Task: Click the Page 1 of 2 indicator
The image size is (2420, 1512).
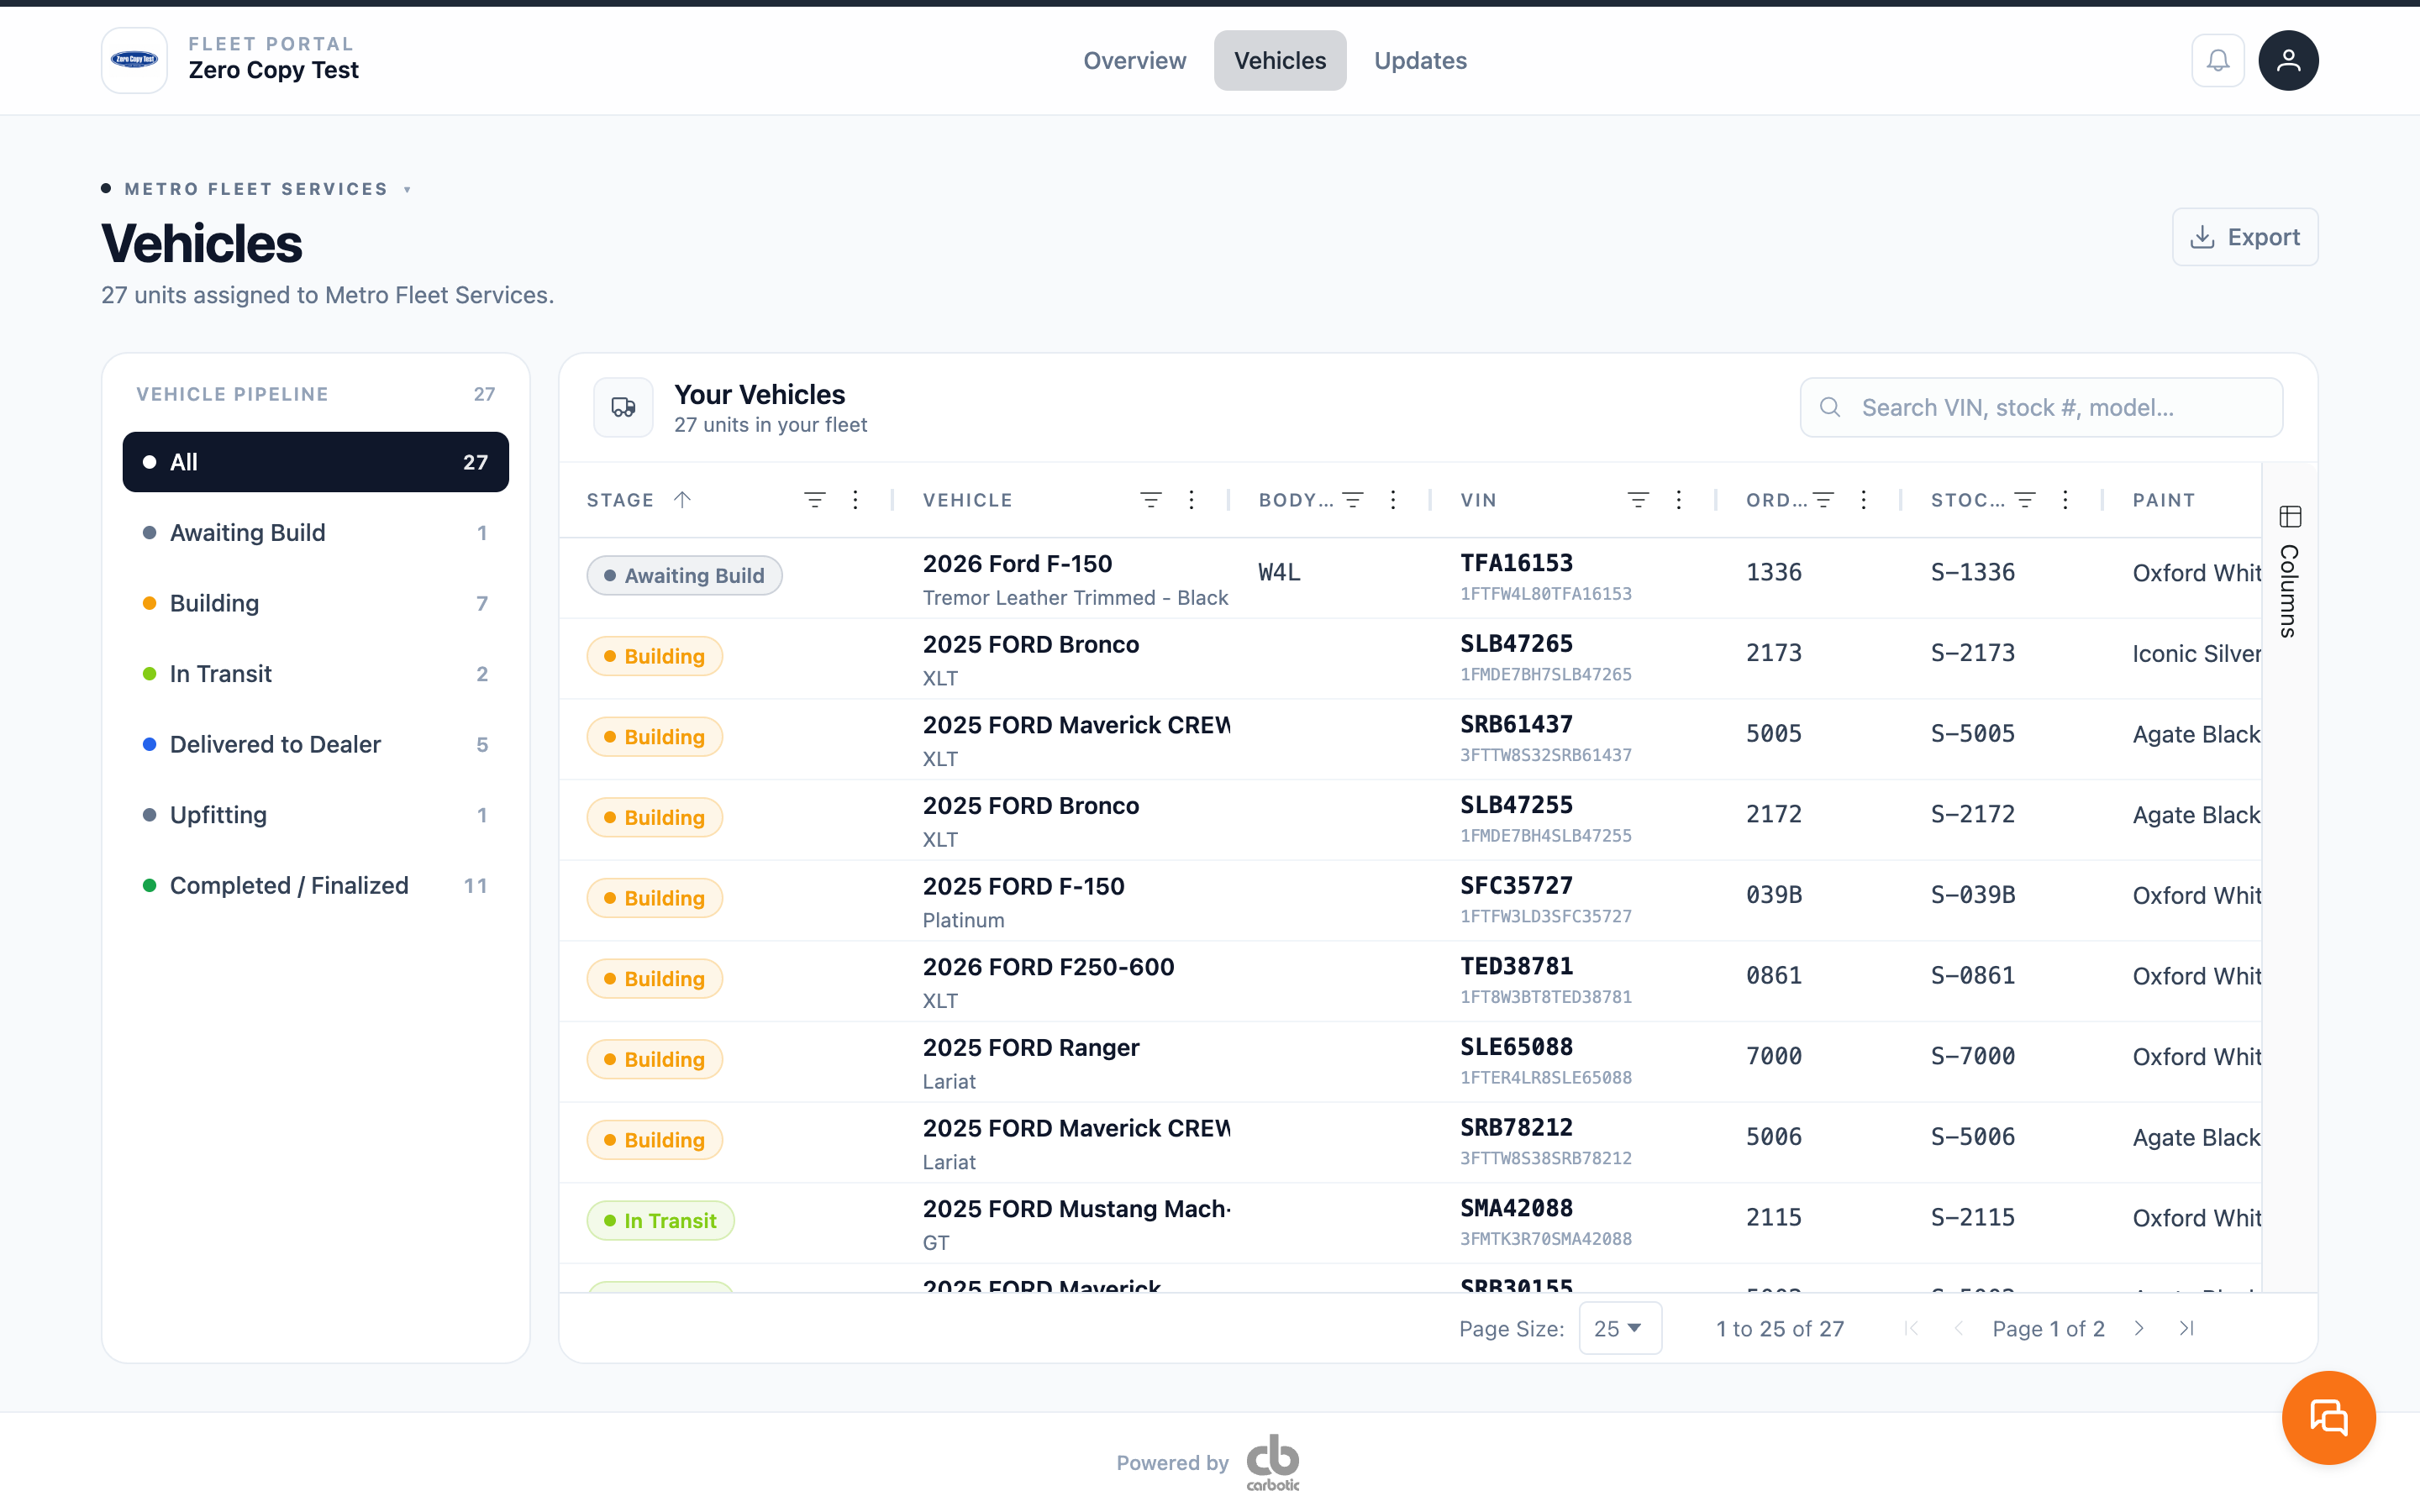Action: [2048, 1328]
